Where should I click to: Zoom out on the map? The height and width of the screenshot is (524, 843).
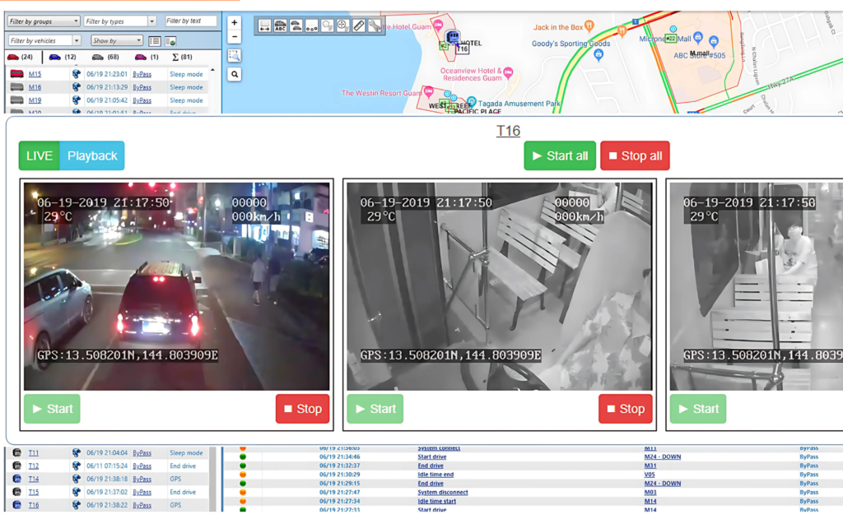pyautogui.click(x=235, y=37)
